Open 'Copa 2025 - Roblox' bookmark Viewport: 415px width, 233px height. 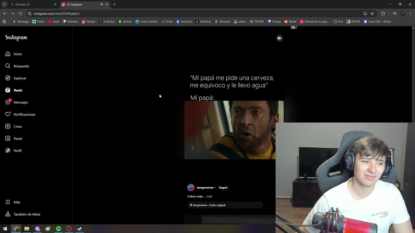click(378, 22)
